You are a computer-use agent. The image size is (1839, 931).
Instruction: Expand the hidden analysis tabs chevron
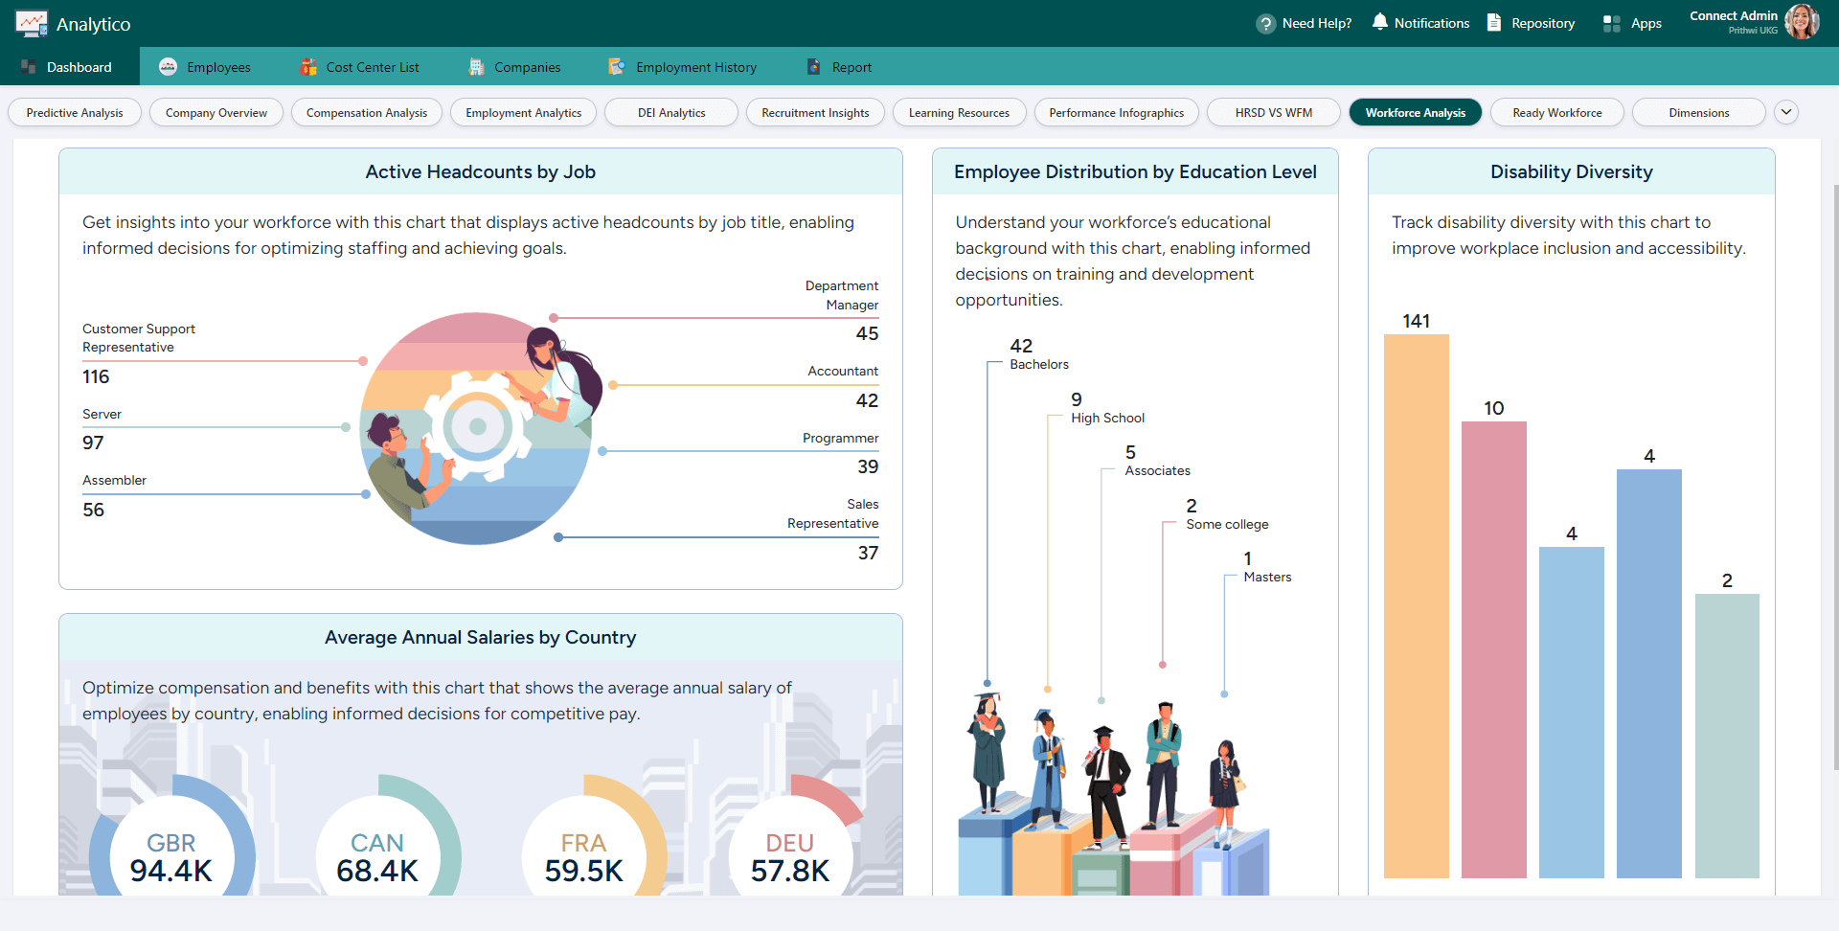point(1786,112)
